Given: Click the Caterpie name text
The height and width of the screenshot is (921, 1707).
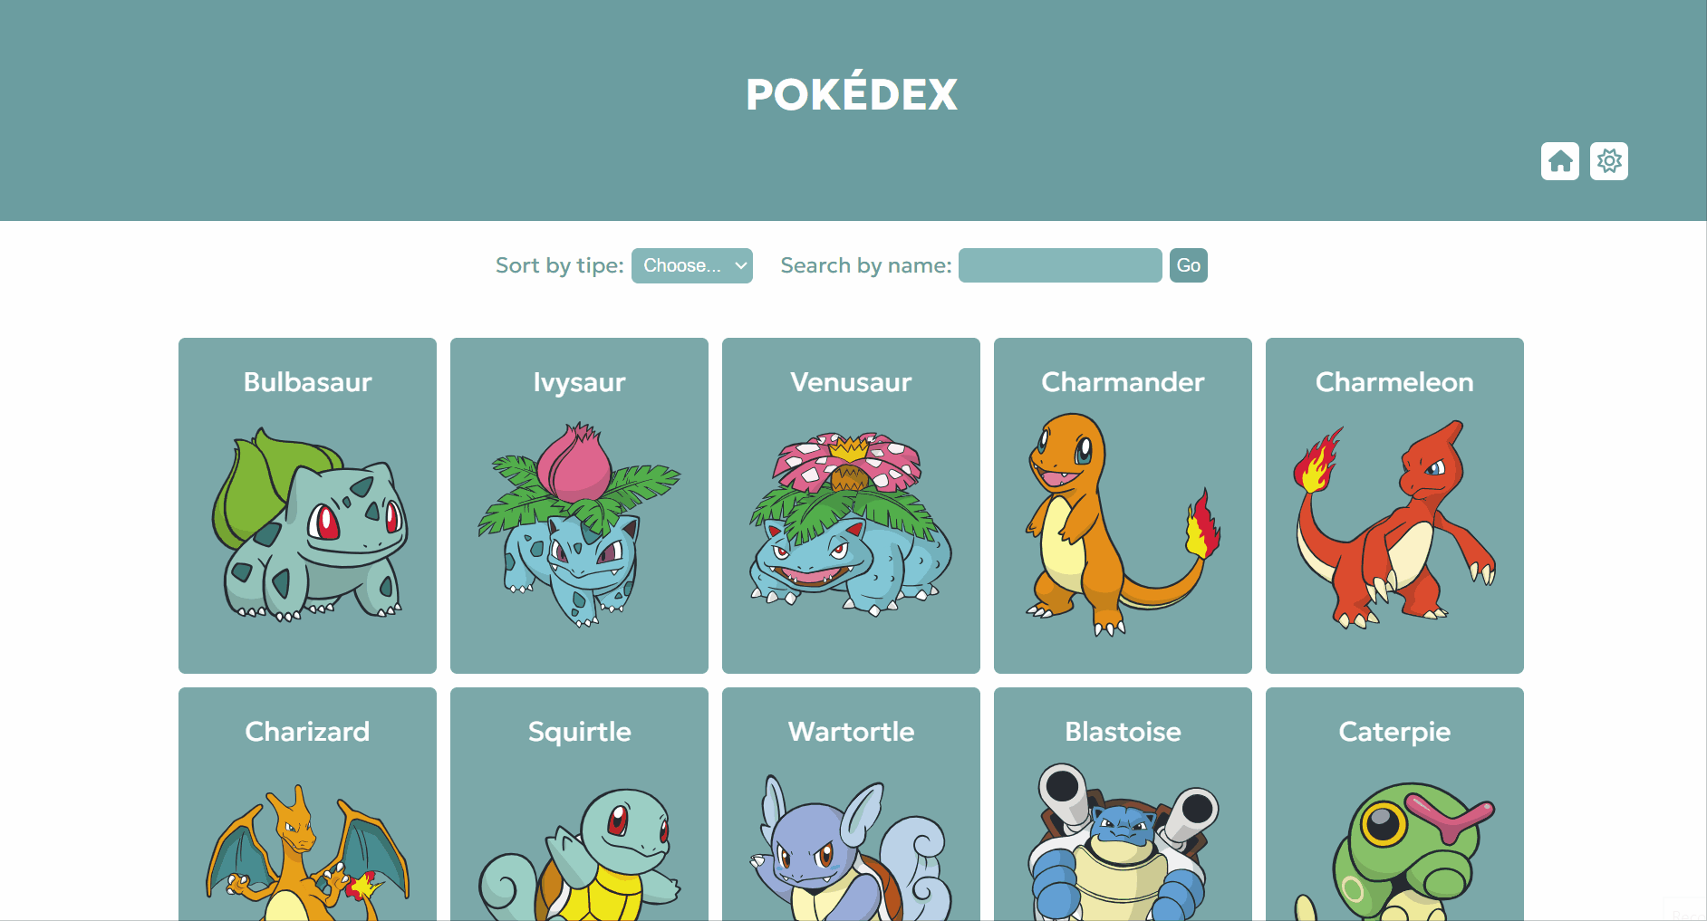Looking at the screenshot, I should tap(1394, 732).
